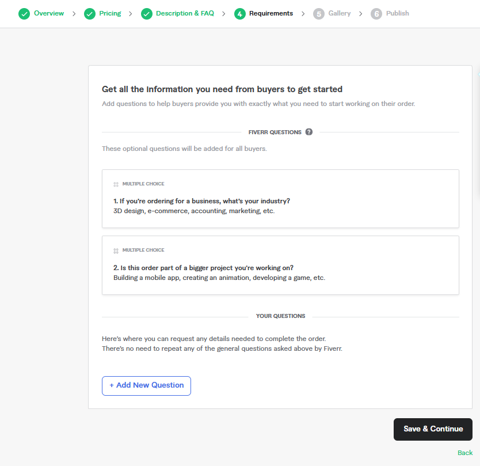Image resolution: width=480 pixels, height=466 pixels.
Task: Click the green Overview checkmark icon
Action: coord(24,14)
